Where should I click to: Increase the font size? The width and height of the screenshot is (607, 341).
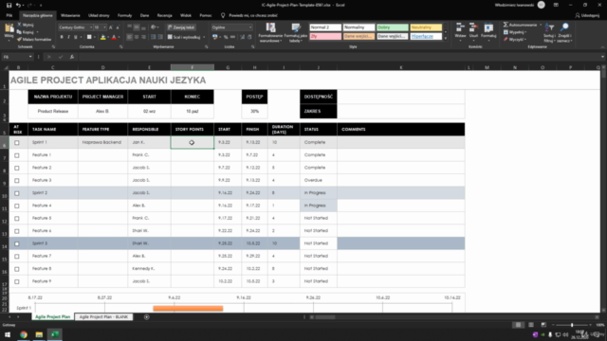111,27
